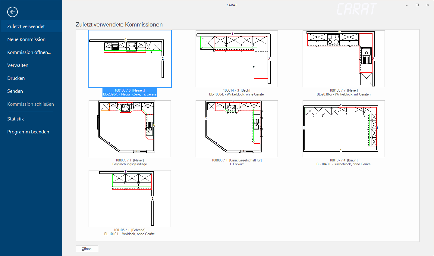The image size is (434, 256).
Task: Select the 100105 / 1 Behrend Miniblock plan
Action: pos(130,199)
